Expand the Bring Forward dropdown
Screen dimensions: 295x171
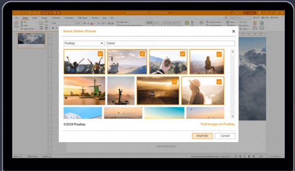pos(222,22)
